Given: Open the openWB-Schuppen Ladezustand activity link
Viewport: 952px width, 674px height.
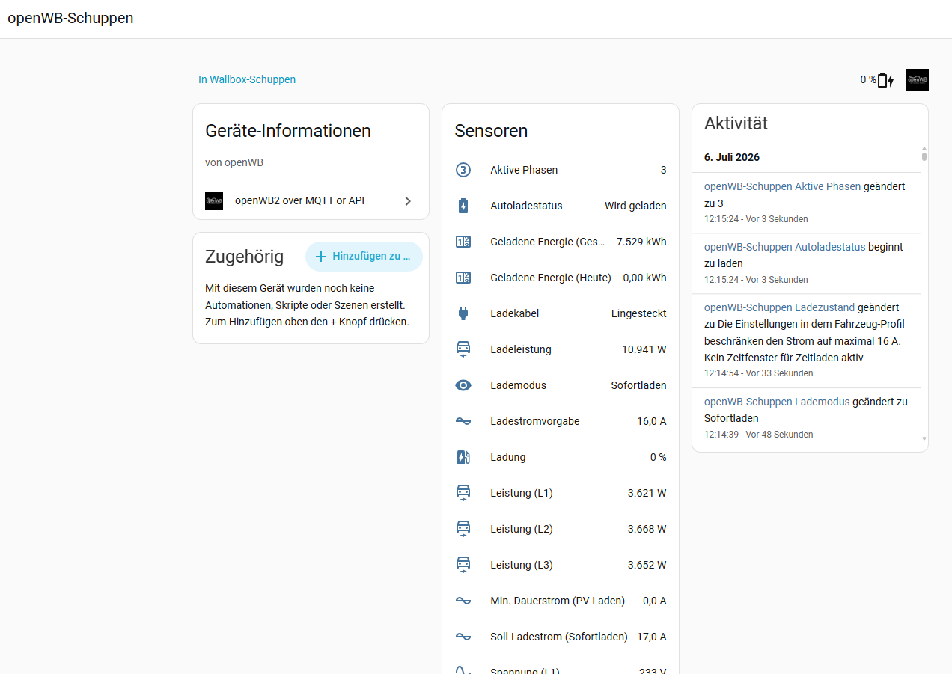Looking at the screenshot, I should 779,307.
